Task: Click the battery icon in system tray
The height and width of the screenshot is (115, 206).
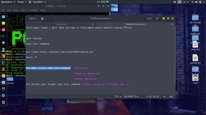Action: 200,2
